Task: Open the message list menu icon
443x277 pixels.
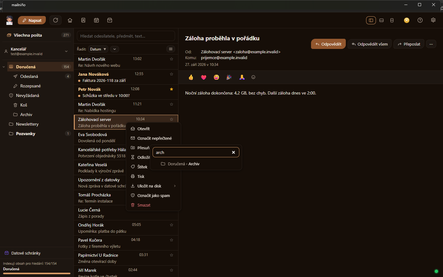Action: coord(171,49)
